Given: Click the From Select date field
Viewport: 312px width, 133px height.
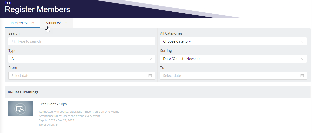Looking at the screenshot, I should (x=77, y=76).
